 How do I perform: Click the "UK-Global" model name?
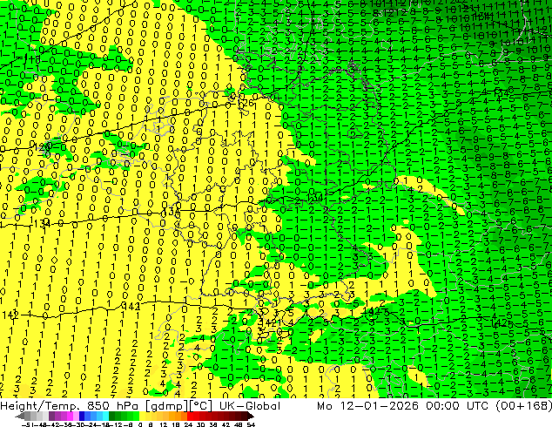coord(250,405)
